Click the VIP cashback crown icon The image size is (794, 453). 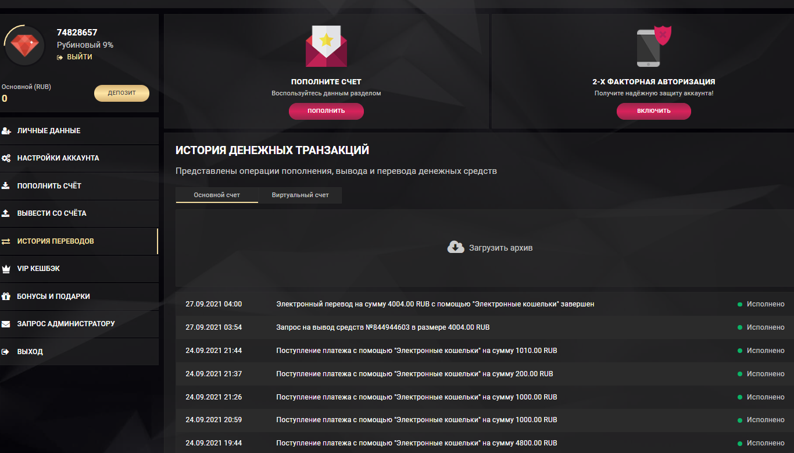6,269
